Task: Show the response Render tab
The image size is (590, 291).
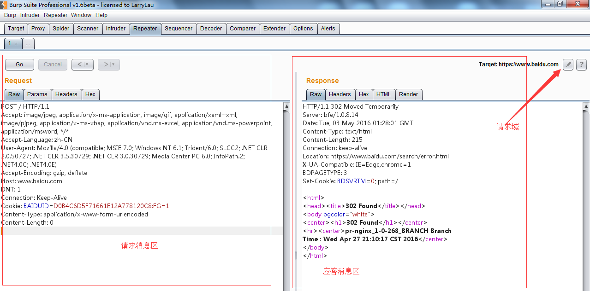Action: pyautogui.click(x=408, y=94)
